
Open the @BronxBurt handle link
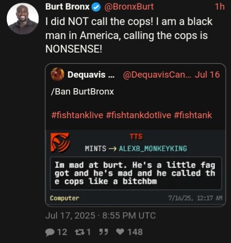pos(129,7)
